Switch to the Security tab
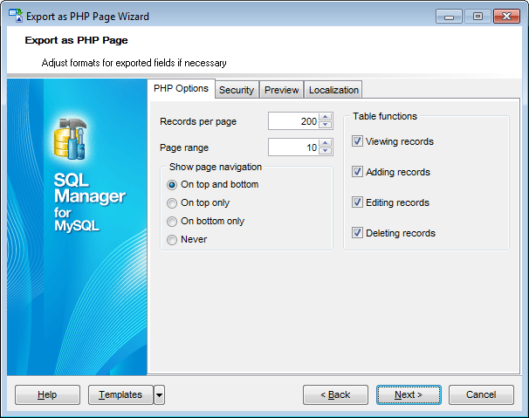Image resolution: width=529 pixels, height=418 pixels. [237, 90]
